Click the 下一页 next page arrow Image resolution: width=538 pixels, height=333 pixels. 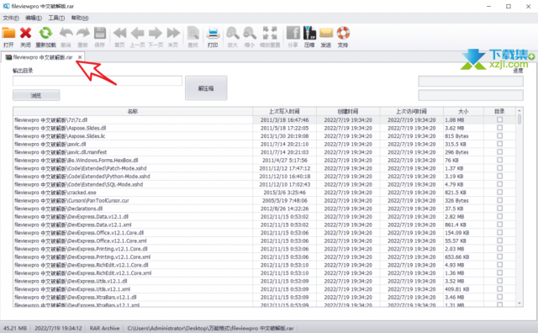click(155, 34)
